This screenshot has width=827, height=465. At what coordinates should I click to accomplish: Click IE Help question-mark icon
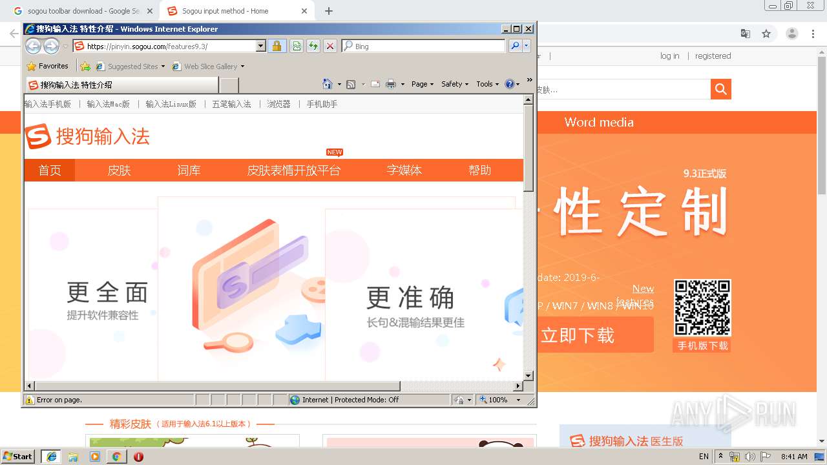pyautogui.click(x=509, y=84)
